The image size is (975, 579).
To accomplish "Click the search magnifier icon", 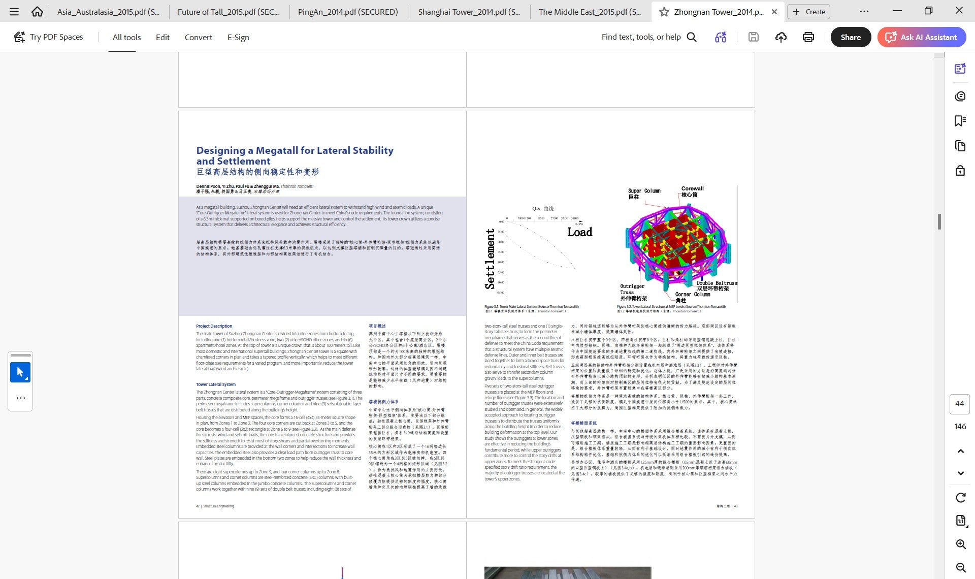I will pos(692,37).
